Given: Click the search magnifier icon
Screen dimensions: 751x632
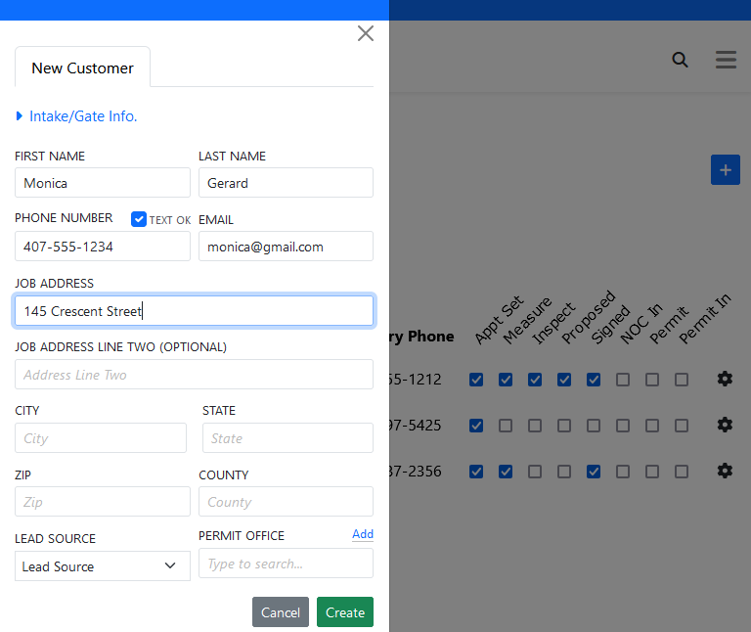Looking at the screenshot, I should pyautogui.click(x=680, y=60).
